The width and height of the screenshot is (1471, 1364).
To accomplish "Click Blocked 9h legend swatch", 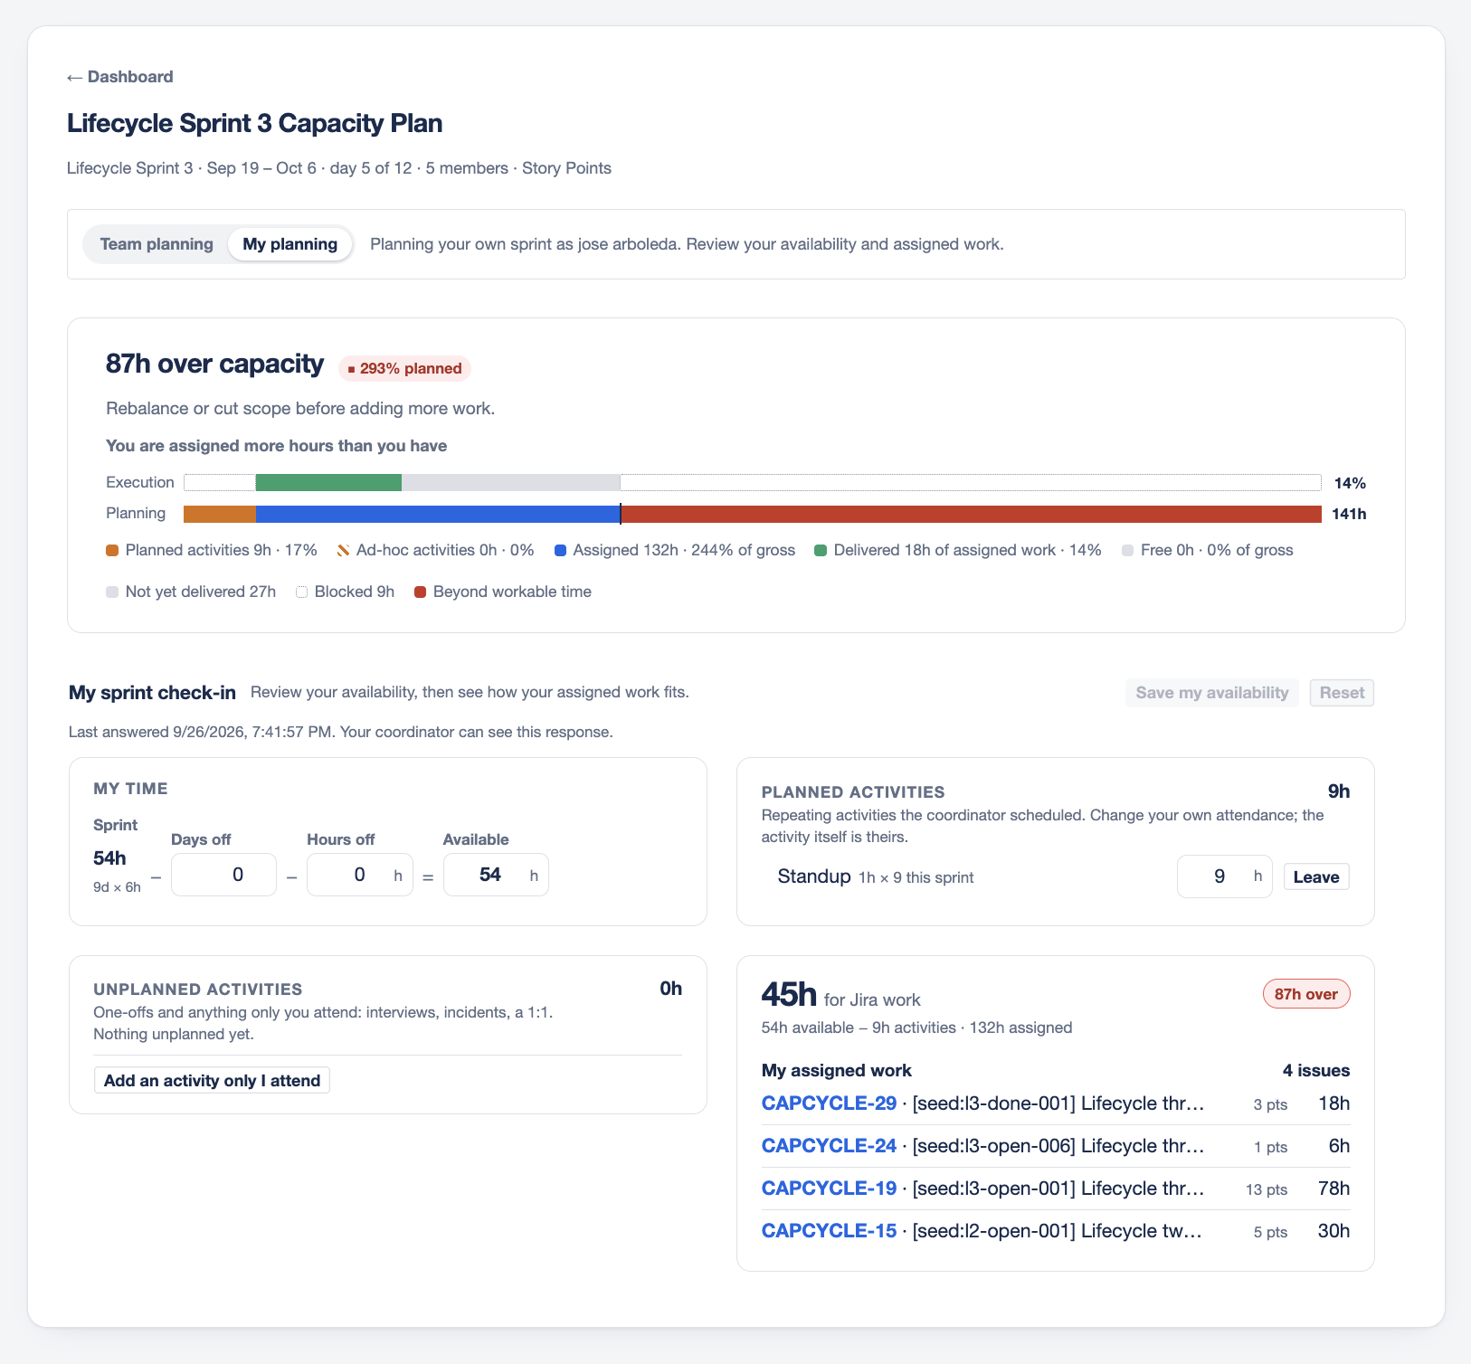I will coord(302,592).
